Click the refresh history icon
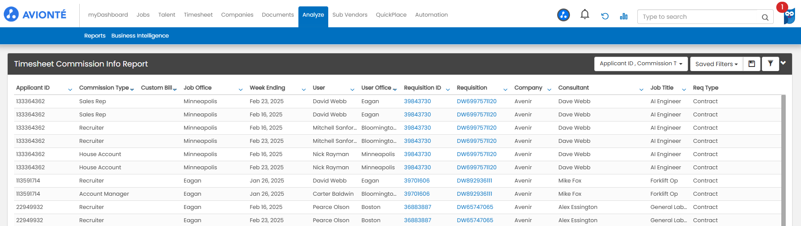This screenshot has width=801, height=226. point(604,16)
